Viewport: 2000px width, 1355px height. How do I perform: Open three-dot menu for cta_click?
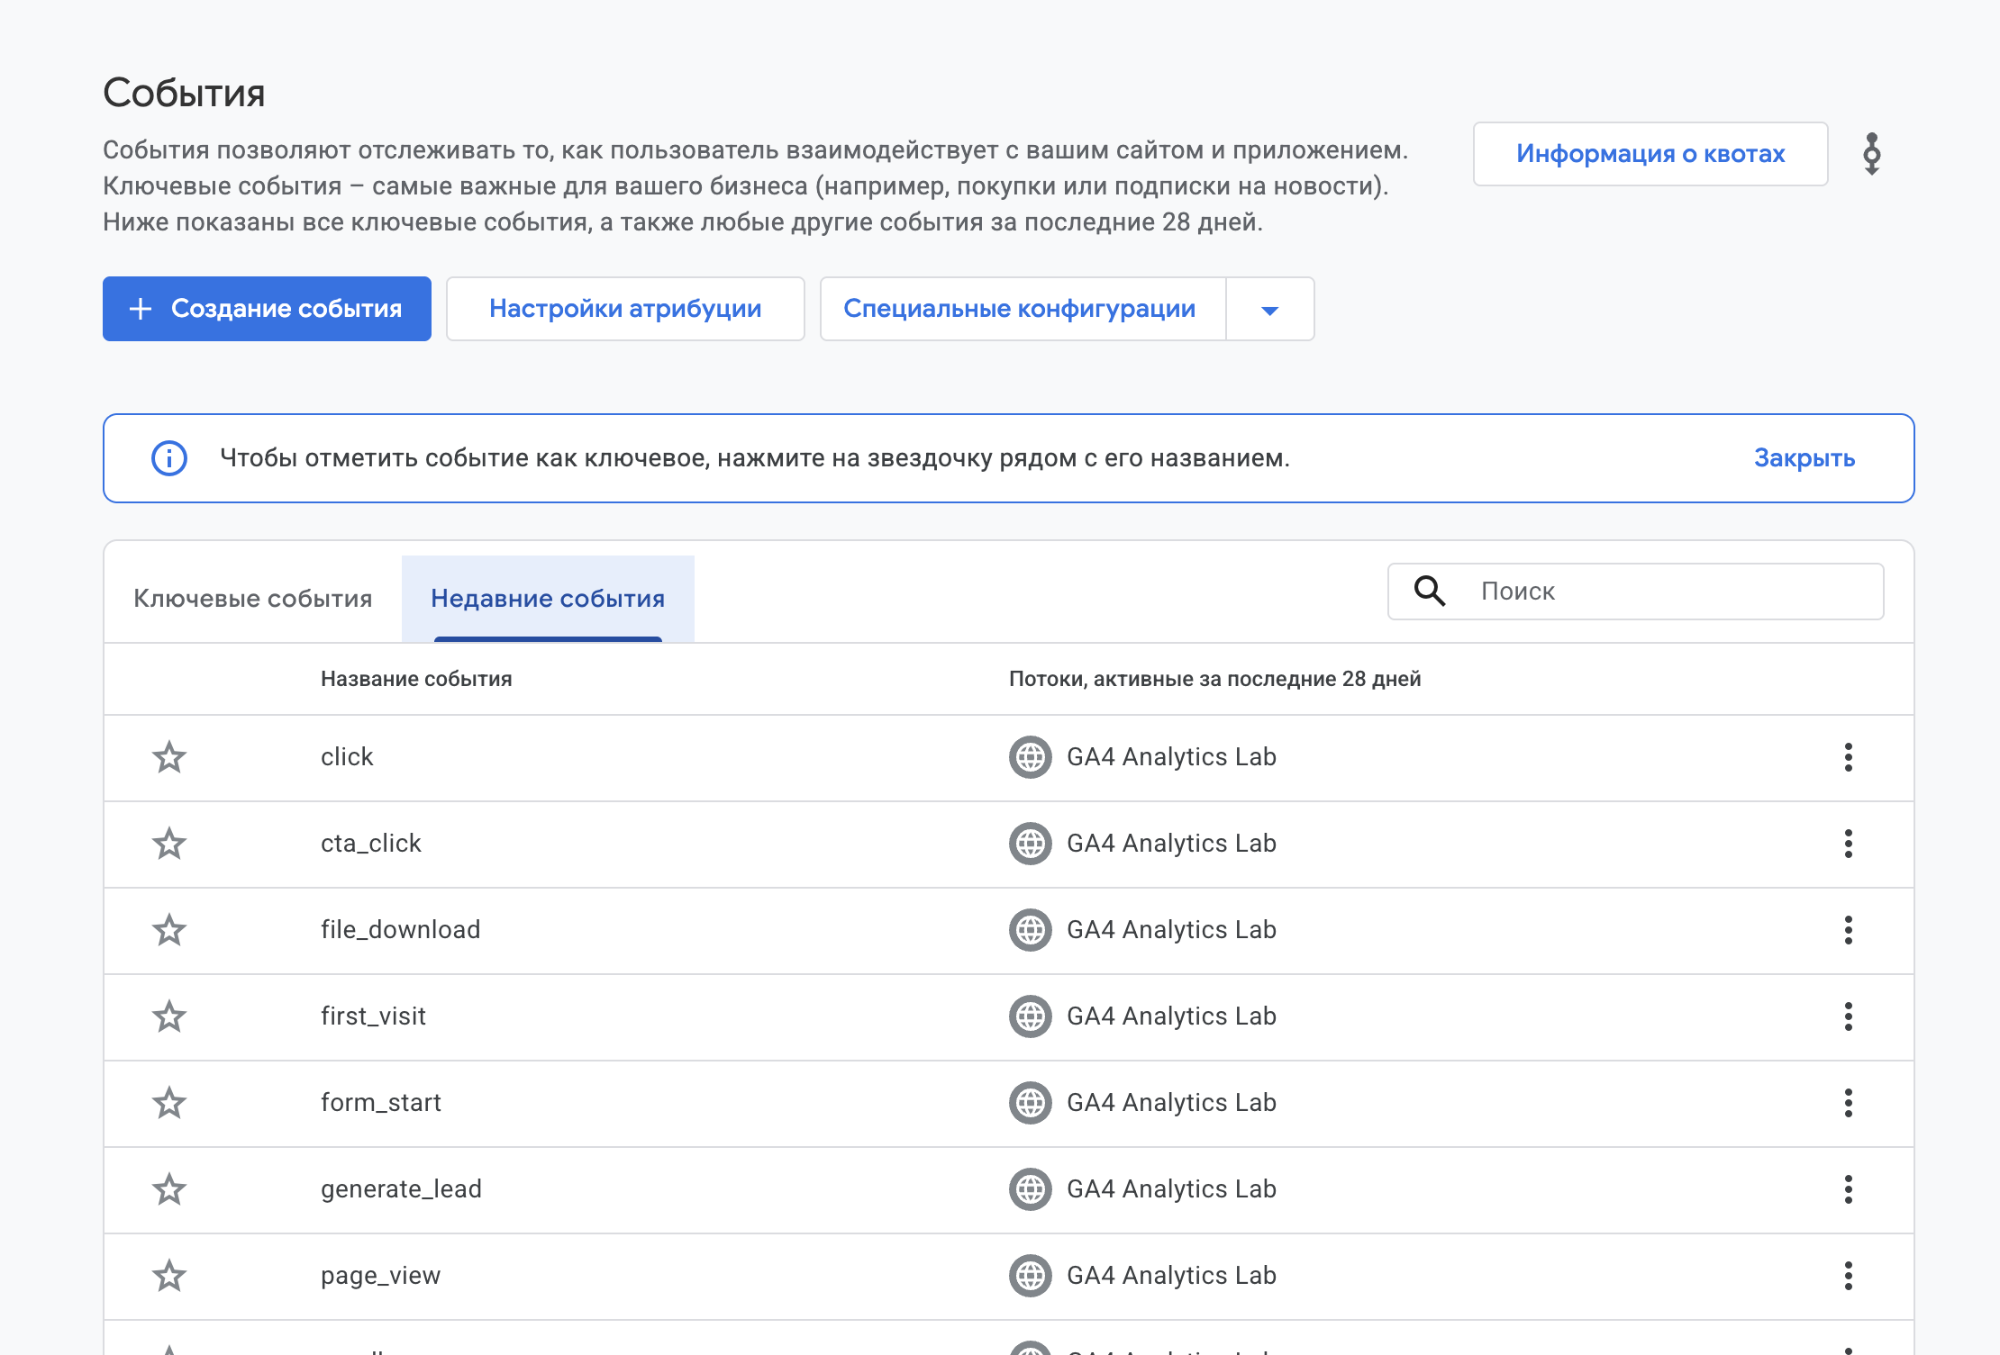click(x=1849, y=844)
